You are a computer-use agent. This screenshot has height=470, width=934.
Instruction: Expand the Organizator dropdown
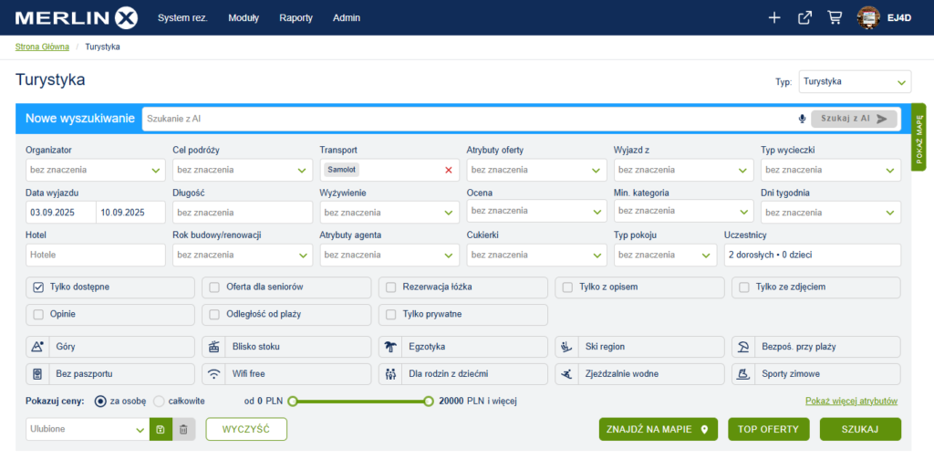click(95, 170)
